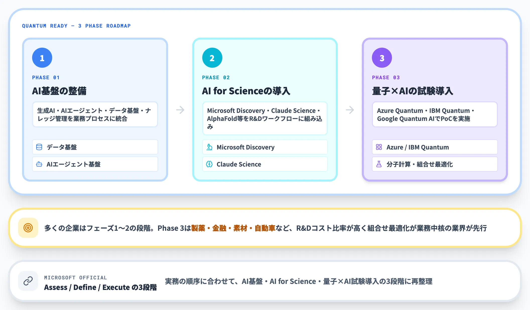The width and height of the screenshot is (530, 310).
Task: Click the orange target icon in the yellow banner
Action: click(28, 228)
